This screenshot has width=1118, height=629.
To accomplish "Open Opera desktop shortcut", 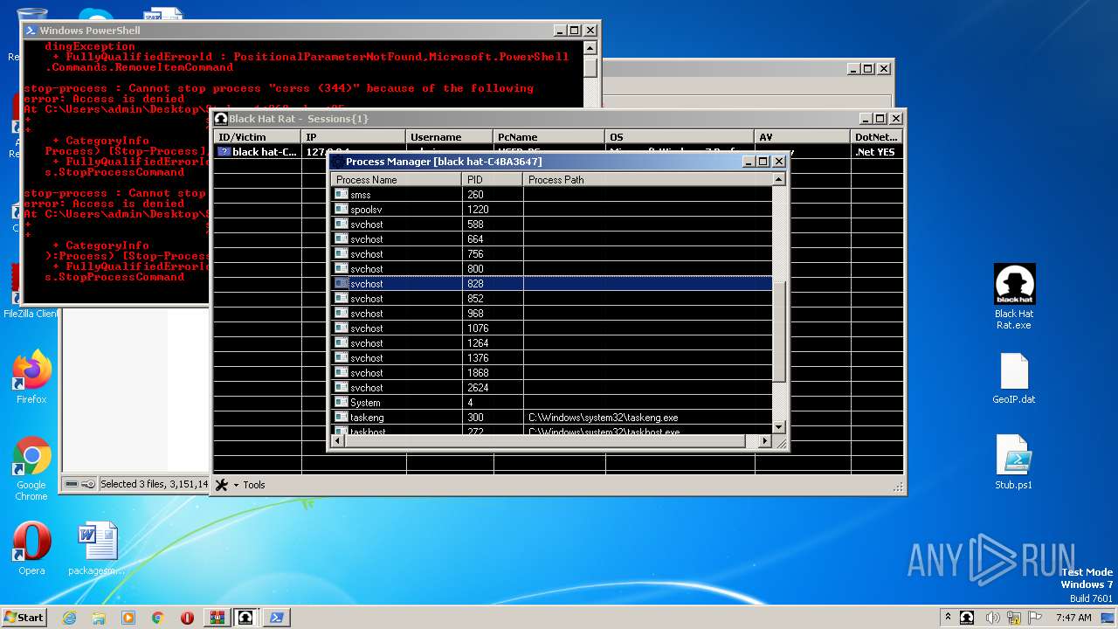I will [31, 549].
